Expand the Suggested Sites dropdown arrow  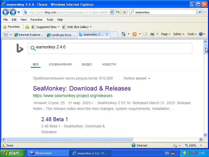[59, 27]
